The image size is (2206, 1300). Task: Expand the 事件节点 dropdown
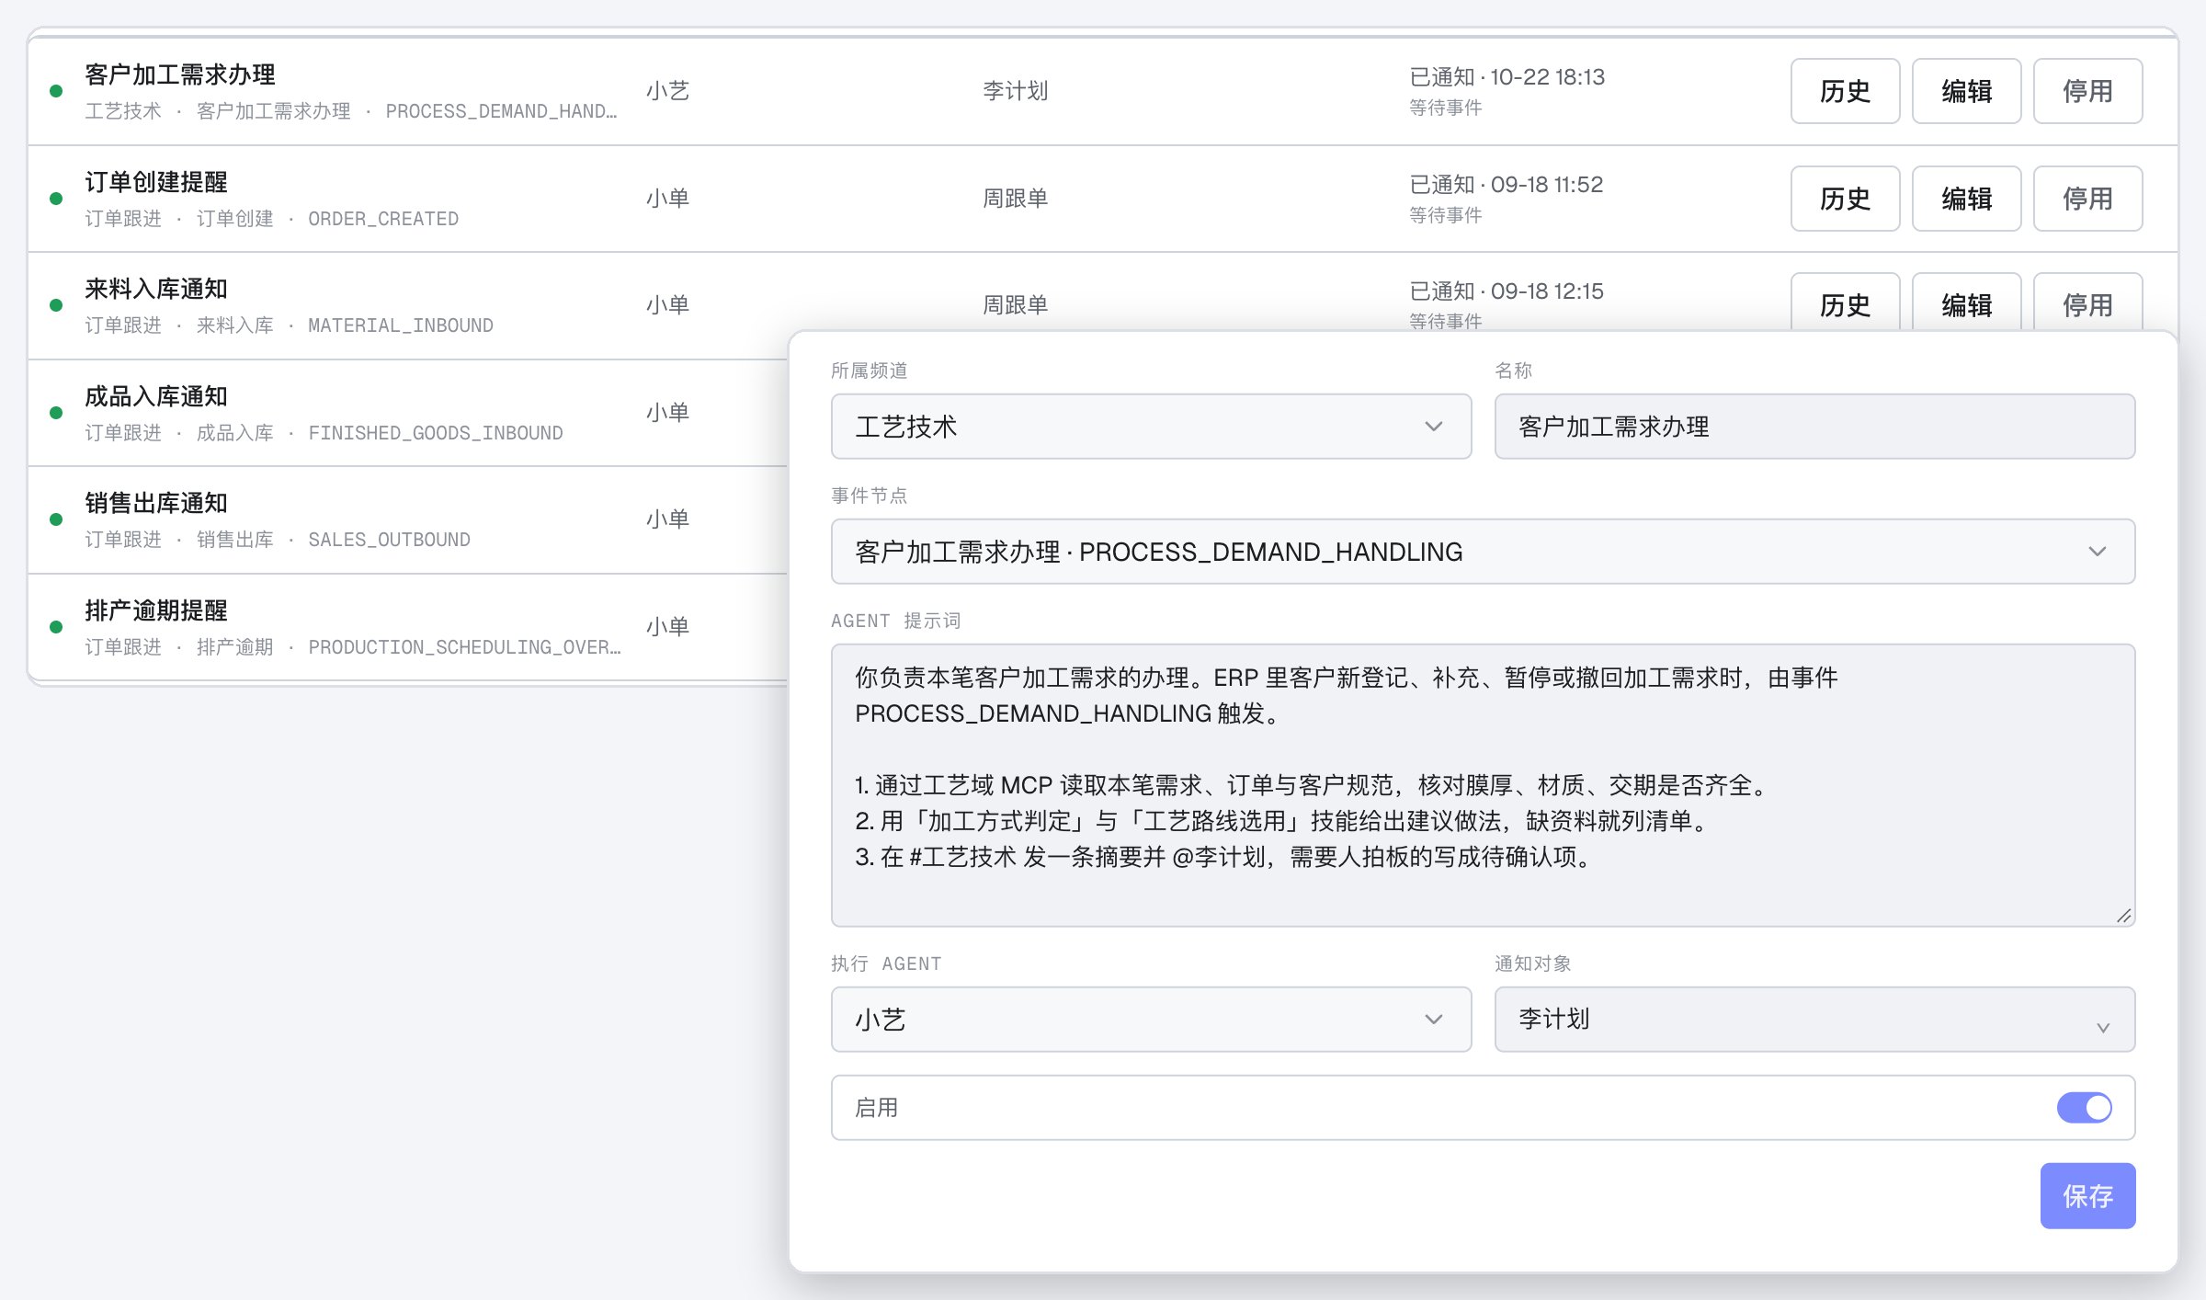(x=1483, y=552)
